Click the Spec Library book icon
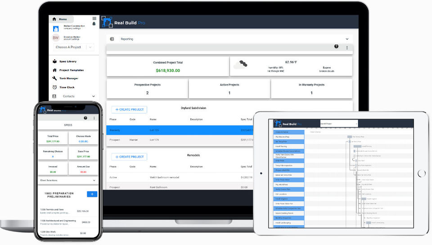The image size is (432, 245). (54, 61)
